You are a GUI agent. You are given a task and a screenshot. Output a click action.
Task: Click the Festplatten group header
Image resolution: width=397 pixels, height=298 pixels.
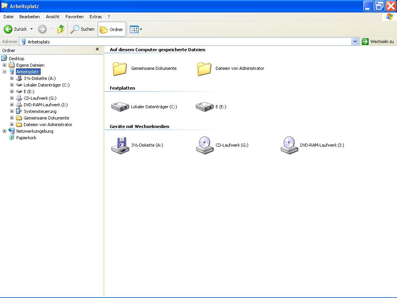coord(122,88)
